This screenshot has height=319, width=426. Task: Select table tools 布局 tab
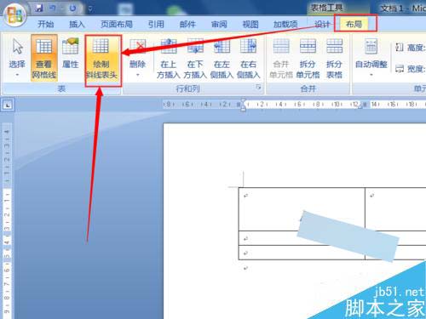point(354,25)
